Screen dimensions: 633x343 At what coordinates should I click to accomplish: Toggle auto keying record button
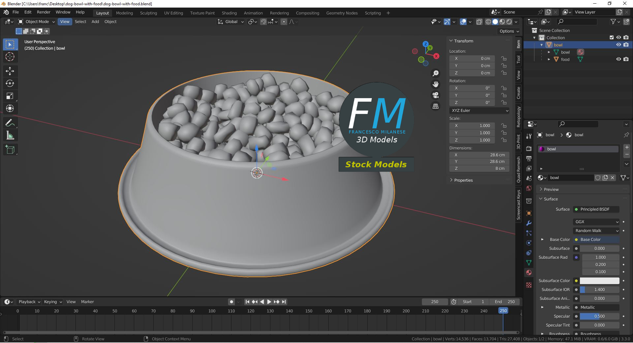coord(231,302)
